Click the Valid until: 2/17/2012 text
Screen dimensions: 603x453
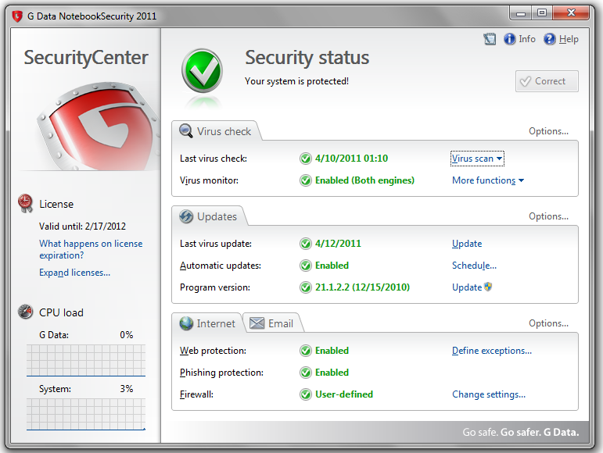click(x=82, y=226)
